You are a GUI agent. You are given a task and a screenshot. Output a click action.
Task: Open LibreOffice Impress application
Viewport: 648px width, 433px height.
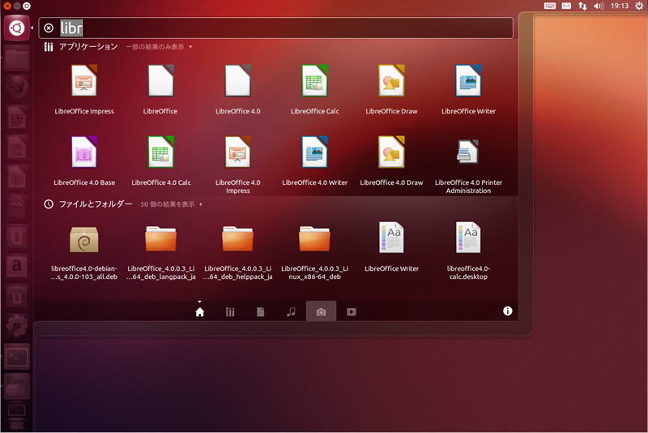click(84, 80)
